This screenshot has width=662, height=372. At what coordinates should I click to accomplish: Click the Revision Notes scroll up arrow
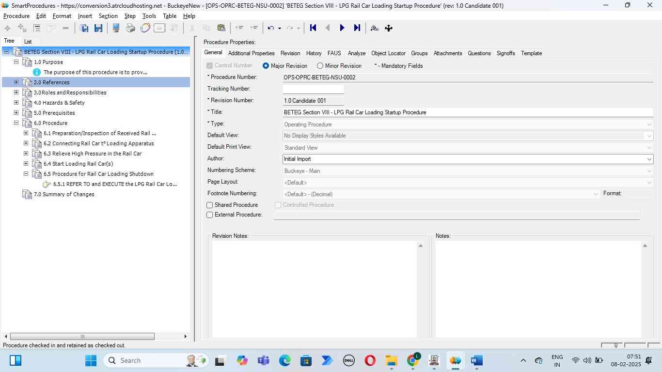[x=421, y=246]
